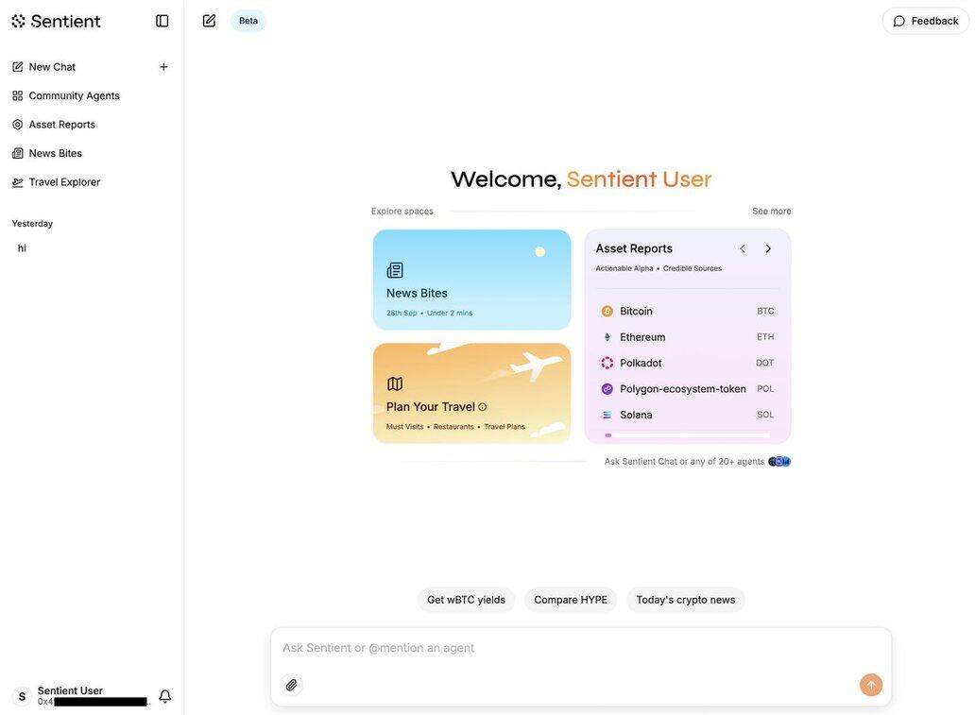Click the BTC ticker label
This screenshot has height=715, width=975.
(x=765, y=311)
